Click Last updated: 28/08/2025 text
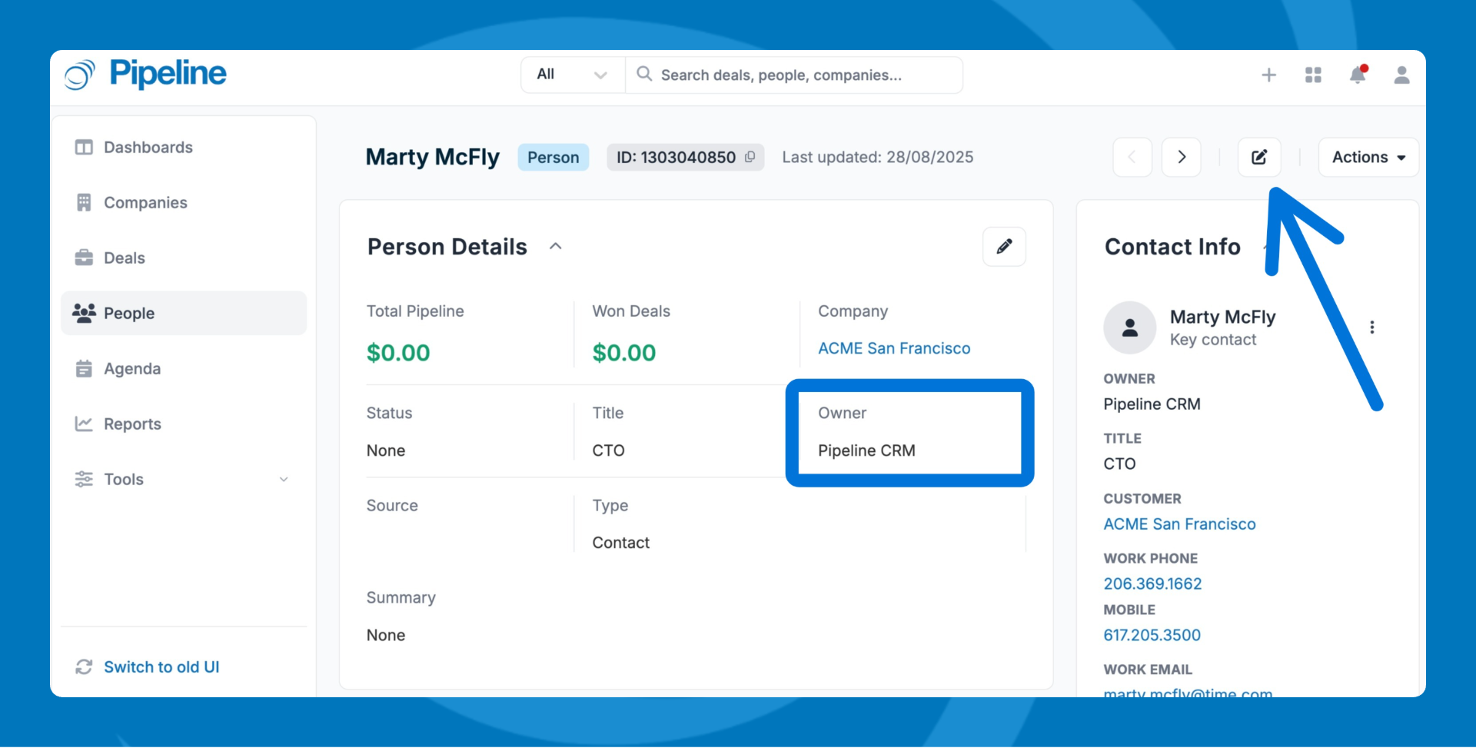The height and width of the screenshot is (748, 1476). pos(878,157)
